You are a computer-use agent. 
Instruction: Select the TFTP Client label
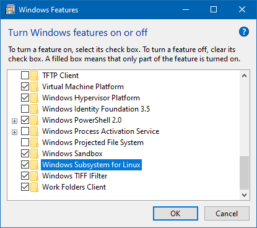pos(61,76)
